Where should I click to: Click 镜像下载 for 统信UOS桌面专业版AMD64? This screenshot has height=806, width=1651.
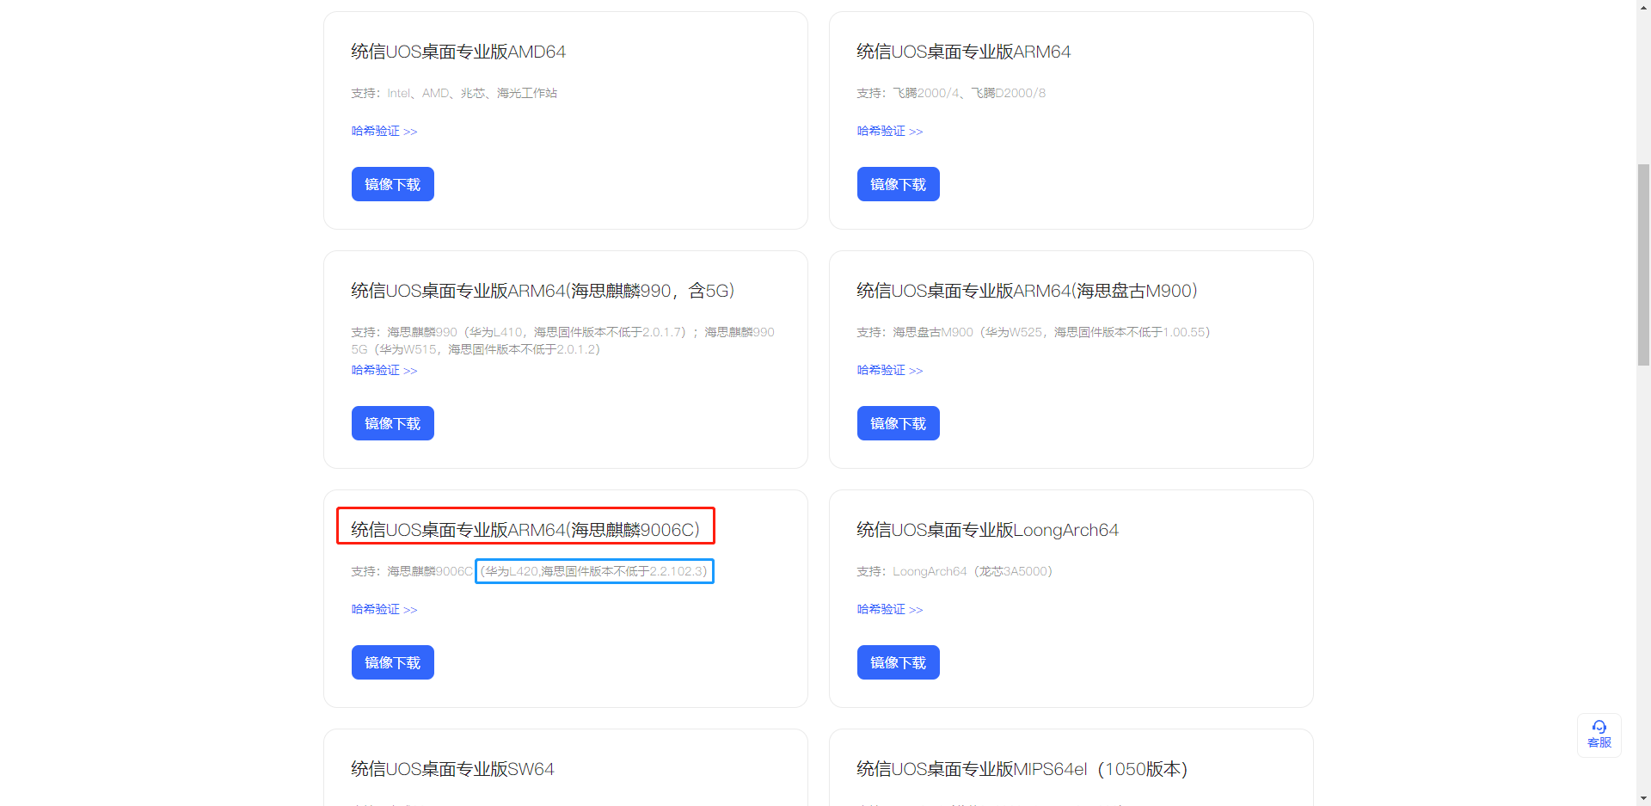click(392, 184)
